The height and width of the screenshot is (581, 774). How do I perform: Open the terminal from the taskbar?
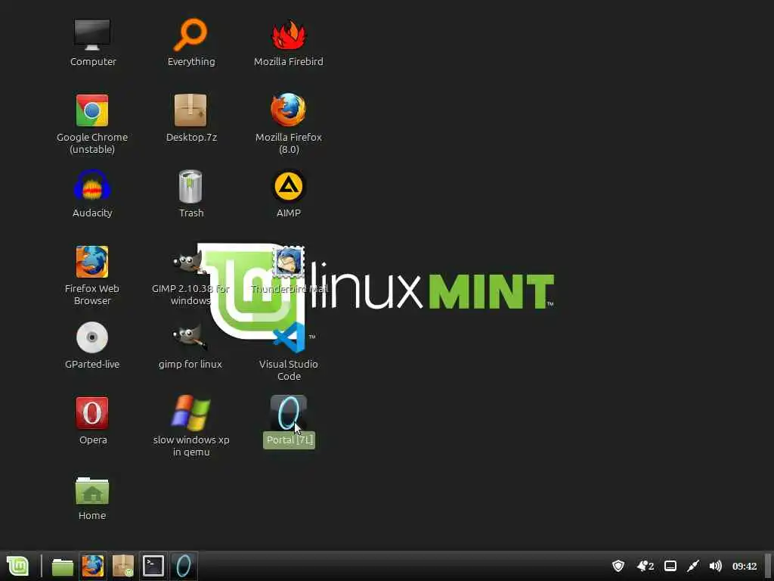[153, 566]
